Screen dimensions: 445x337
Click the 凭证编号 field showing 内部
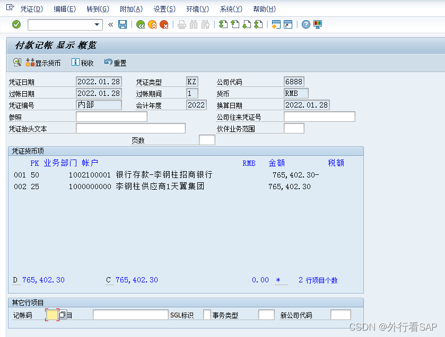[x=99, y=105]
